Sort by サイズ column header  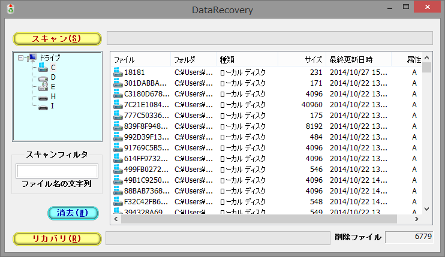point(302,60)
